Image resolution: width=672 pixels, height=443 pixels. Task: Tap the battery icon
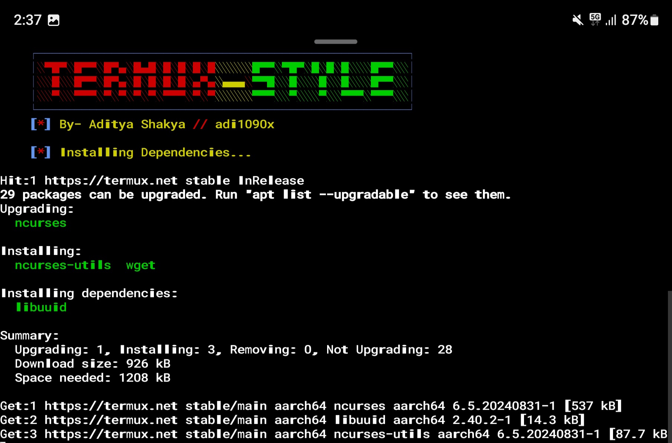(x=655, y=20)
